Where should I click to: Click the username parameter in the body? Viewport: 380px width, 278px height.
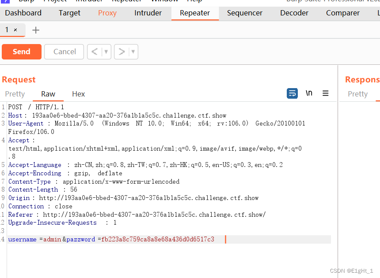(x=22, y=239)
